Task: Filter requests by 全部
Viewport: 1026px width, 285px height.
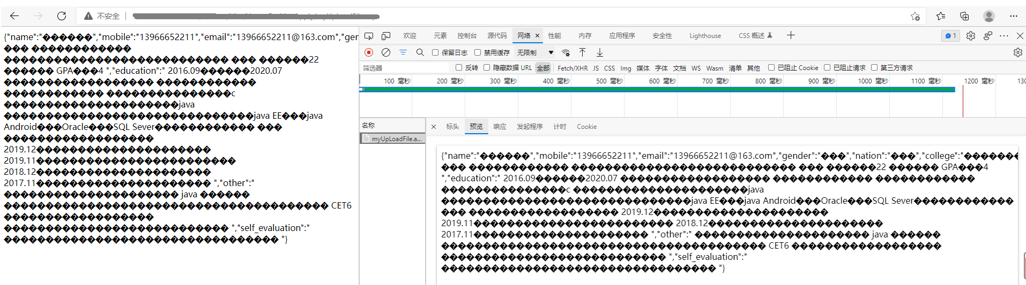Action: [x=543, y=68]
